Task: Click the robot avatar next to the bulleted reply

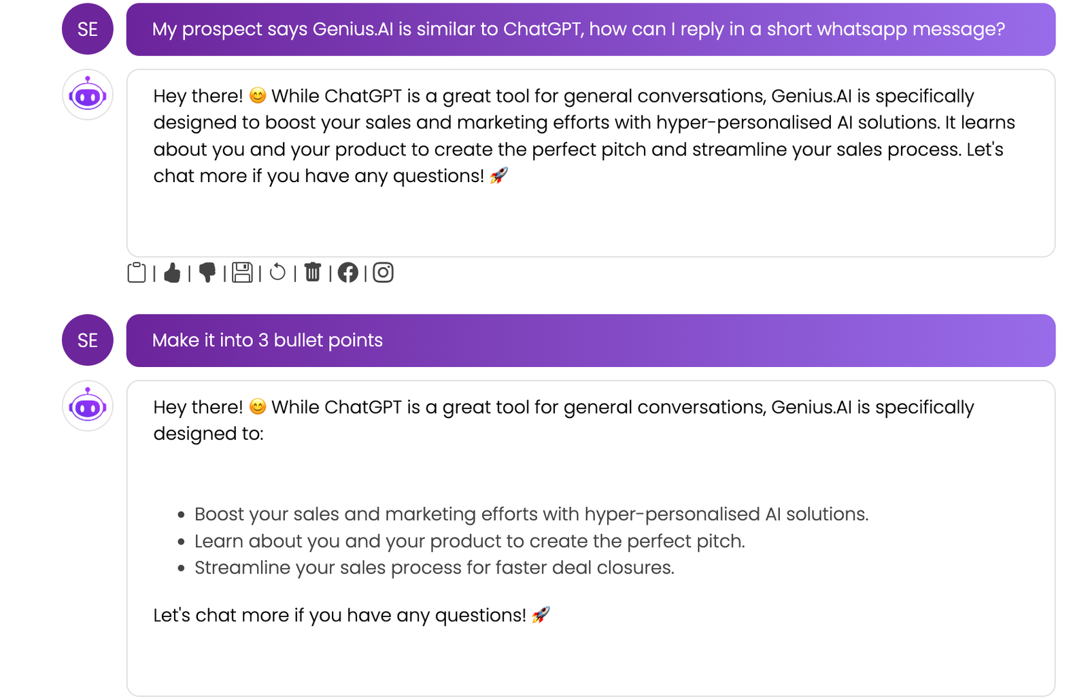Action: pos(88,406)
